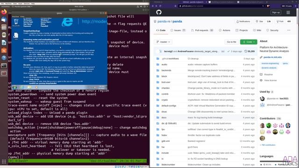Reload the GitHub page
This screenshot has height=168, width=299.
[160, 6]
